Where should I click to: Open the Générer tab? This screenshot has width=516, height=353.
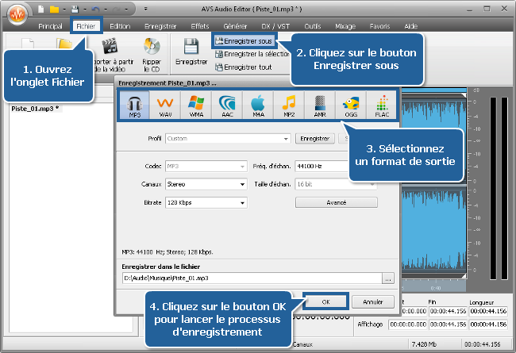point(235,26)
